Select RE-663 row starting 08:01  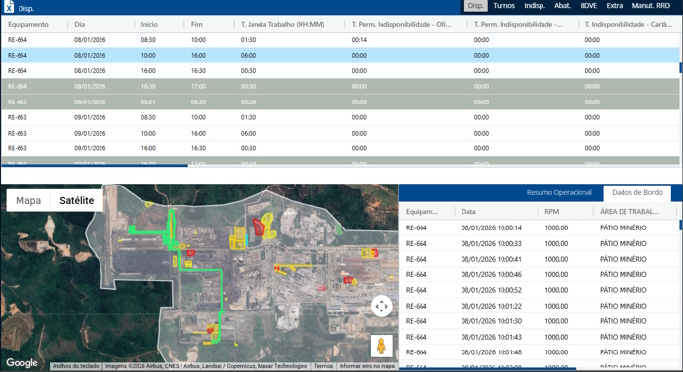(x=341, y=103)
